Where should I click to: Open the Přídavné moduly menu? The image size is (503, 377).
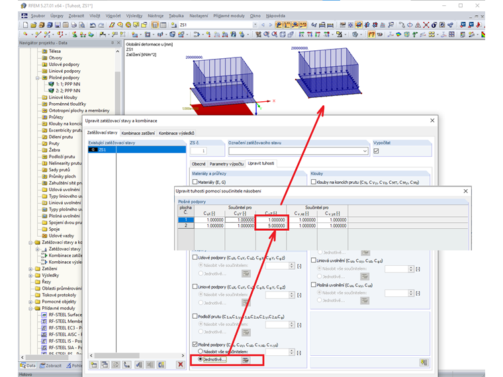(x=229, y=16)
